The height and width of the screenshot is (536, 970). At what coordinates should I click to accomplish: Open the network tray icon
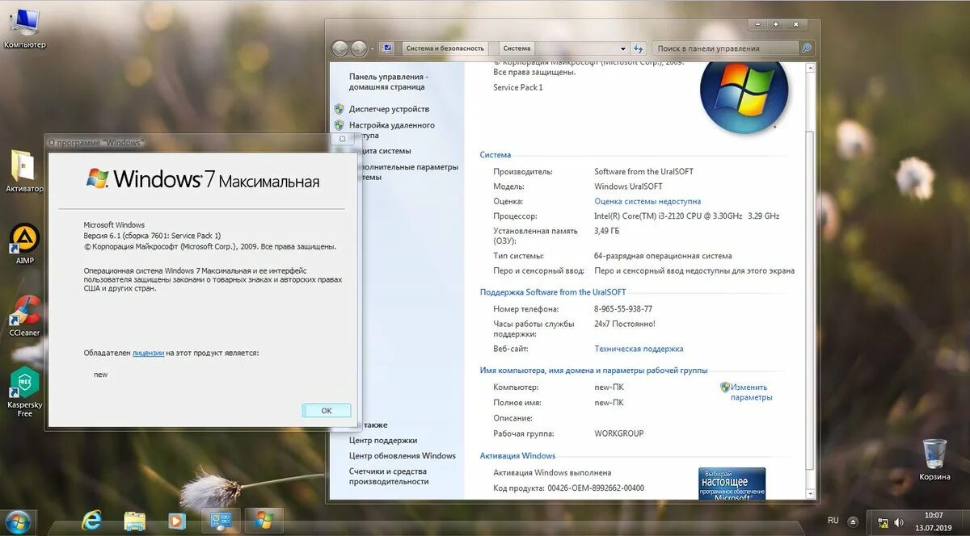point(884,522)
